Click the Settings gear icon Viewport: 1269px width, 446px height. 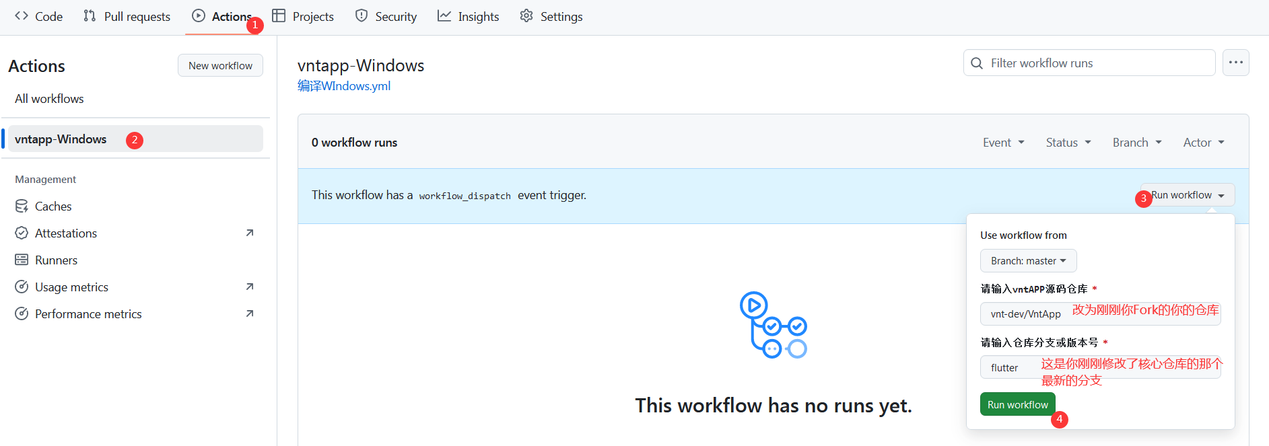click(526, 16)
